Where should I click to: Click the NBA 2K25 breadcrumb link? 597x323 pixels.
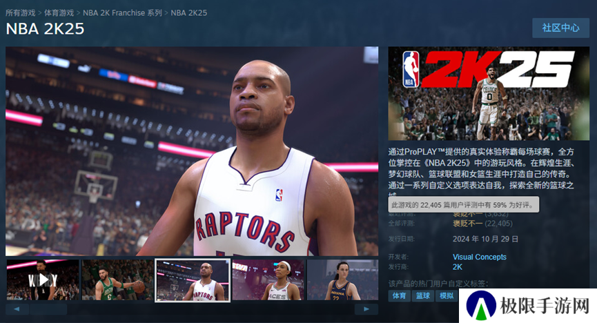click(188, 12)
